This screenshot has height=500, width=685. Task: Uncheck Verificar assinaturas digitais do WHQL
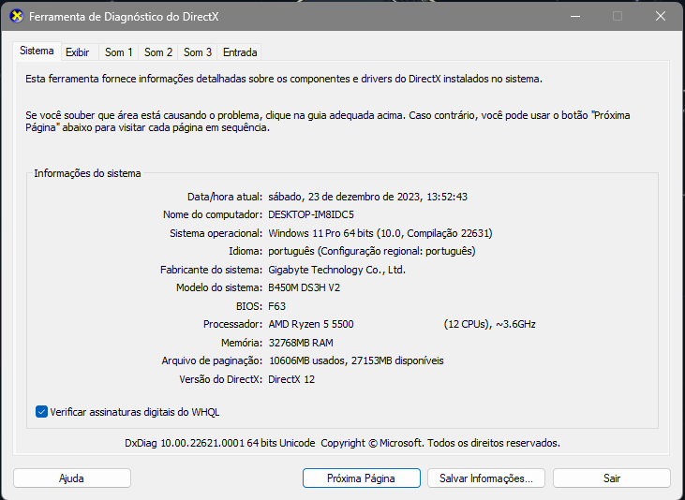tap(41, 412)
